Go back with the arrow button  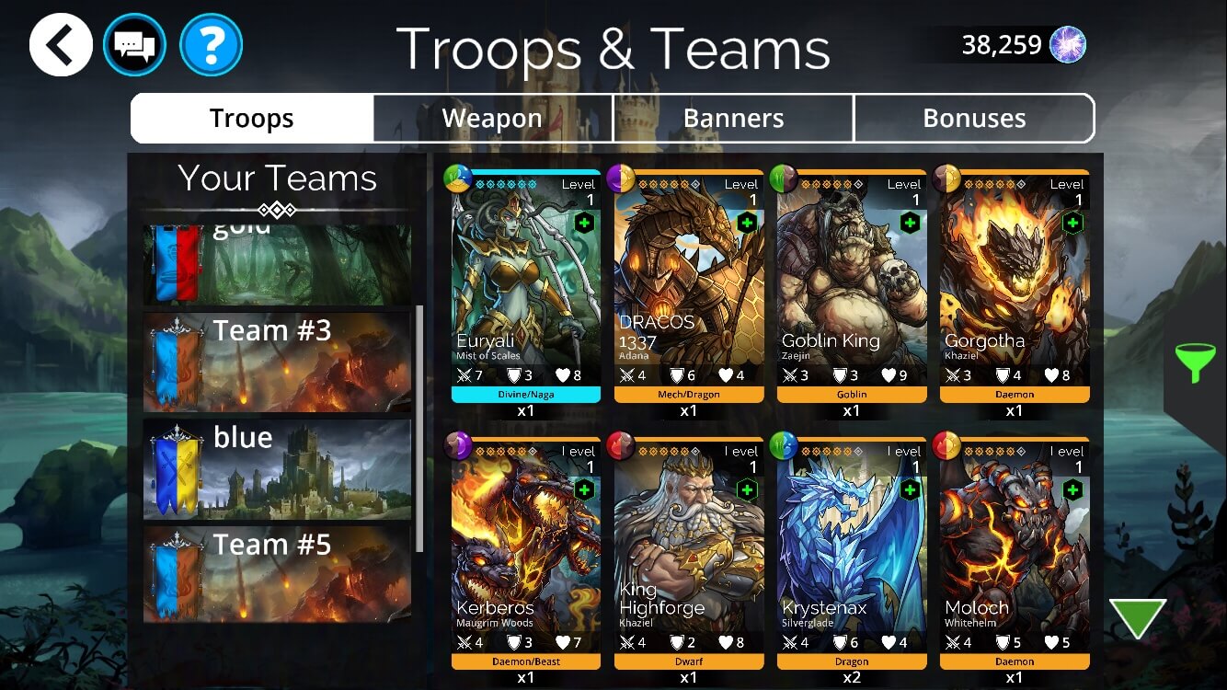[61, 44]
